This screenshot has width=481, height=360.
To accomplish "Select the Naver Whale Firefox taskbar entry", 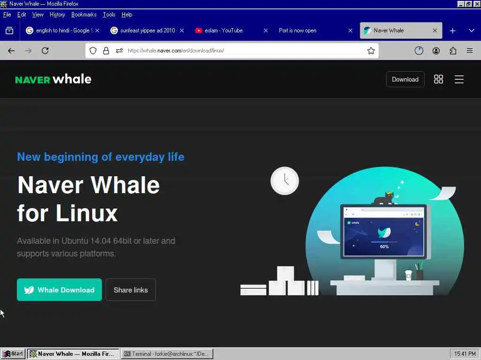I will [x=73, y=354].
